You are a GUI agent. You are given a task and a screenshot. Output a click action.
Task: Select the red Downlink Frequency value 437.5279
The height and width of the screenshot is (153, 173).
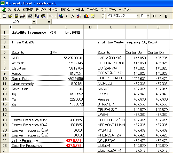click(66, 146)
